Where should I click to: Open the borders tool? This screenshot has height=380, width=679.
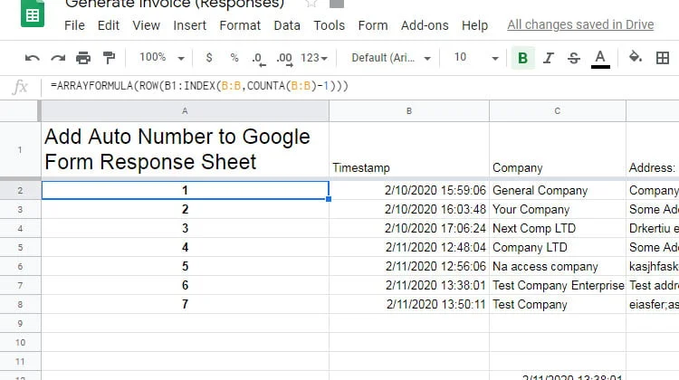663,58
